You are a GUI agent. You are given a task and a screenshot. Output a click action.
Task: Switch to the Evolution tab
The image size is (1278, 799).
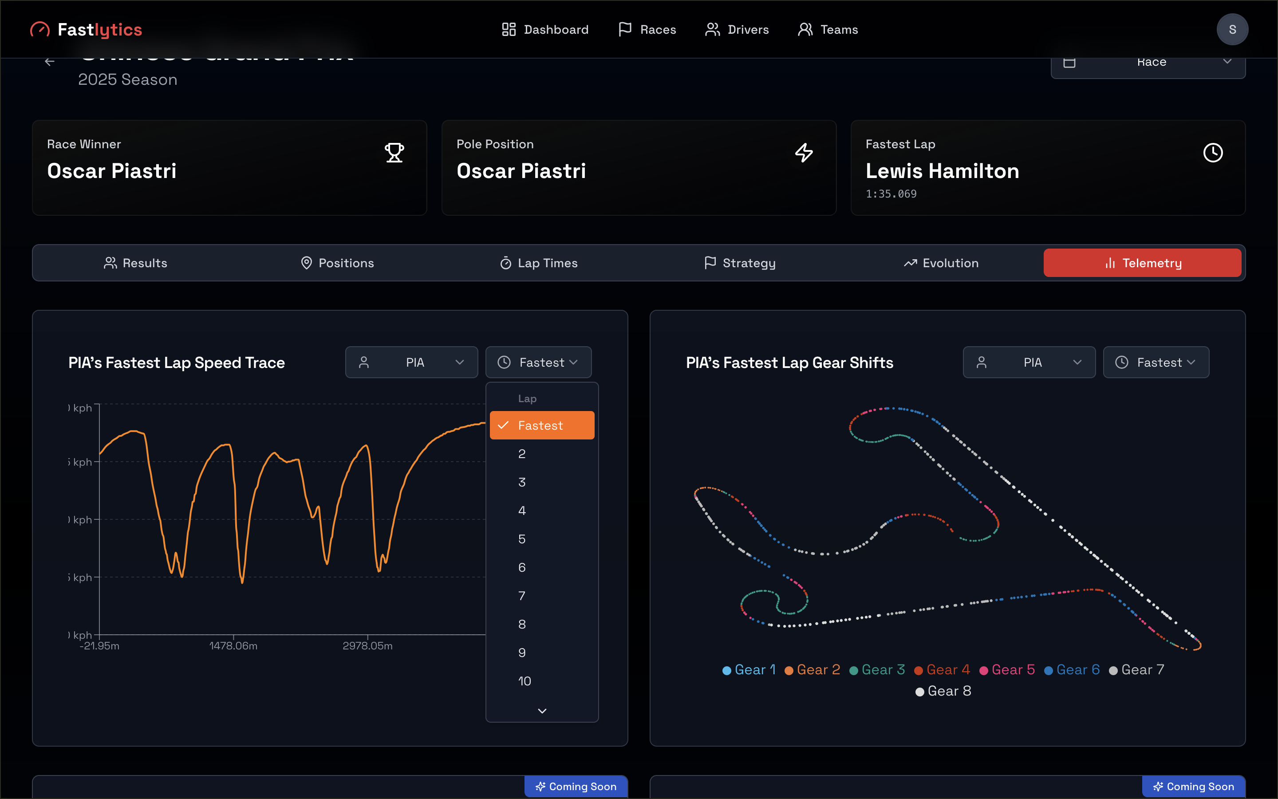click(941, 263)
